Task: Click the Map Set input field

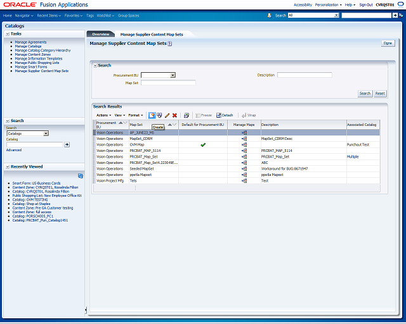Action: coord(168,83)
